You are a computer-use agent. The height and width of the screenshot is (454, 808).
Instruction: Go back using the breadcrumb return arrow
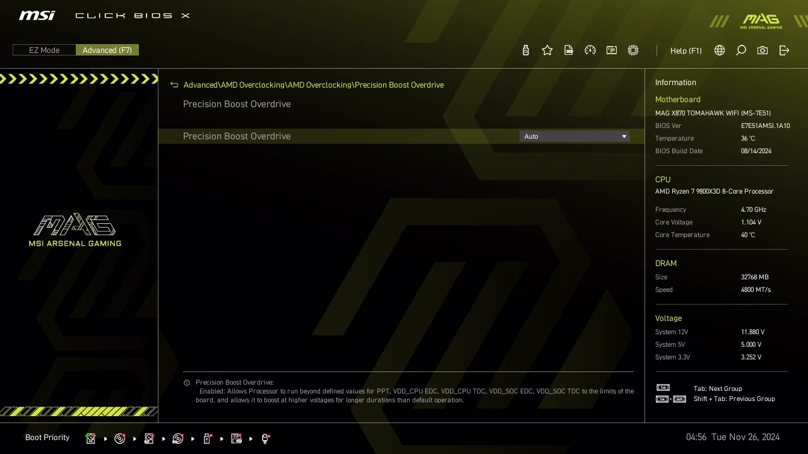[174, 85]
